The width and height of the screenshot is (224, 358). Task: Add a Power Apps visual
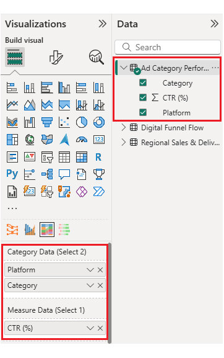pyautogui.click(x=82, y=192)
